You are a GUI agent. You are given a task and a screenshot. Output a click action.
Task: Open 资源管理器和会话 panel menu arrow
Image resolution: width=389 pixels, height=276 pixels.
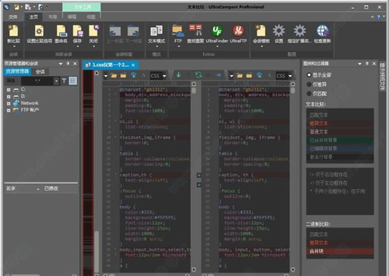tap(60, 64)
